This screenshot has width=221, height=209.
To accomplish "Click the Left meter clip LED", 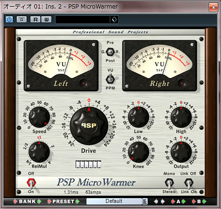I will click(x=84, y=83).
